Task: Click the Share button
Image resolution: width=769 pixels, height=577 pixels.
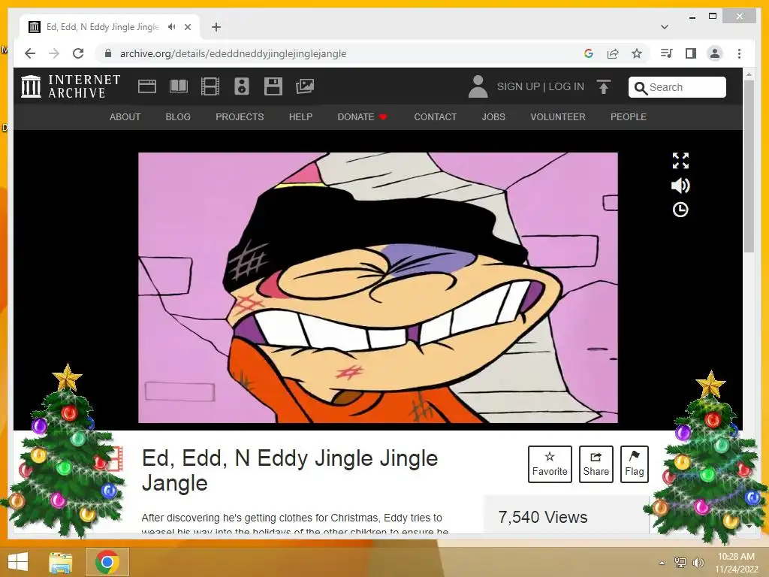Action: [x=596, y=464]
